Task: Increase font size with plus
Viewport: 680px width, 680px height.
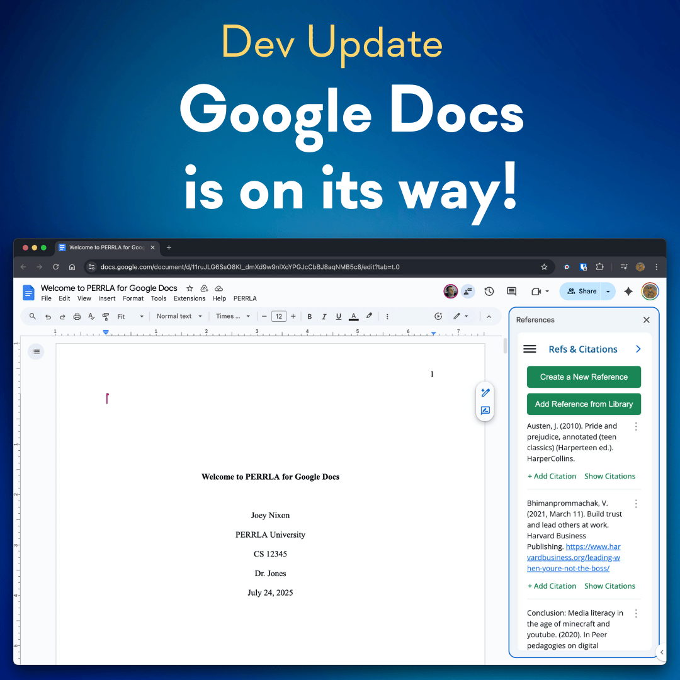Action: coord(293,317)
